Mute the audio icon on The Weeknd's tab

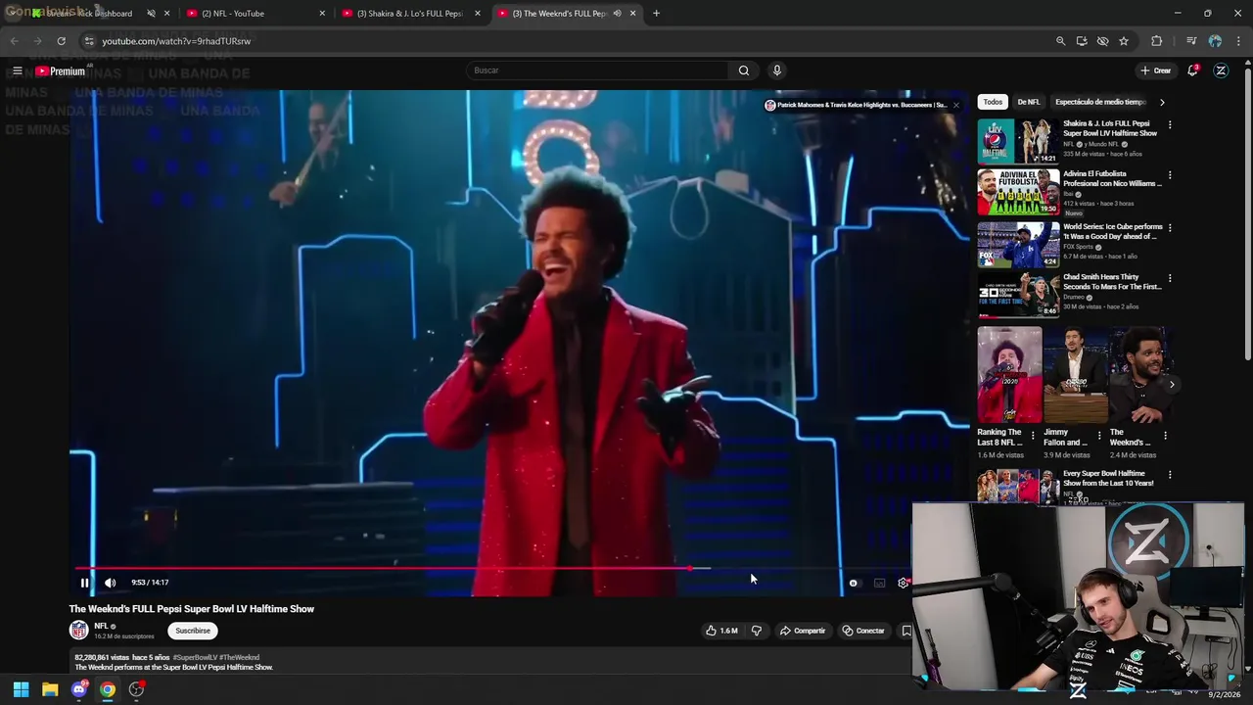click(617, 14)
